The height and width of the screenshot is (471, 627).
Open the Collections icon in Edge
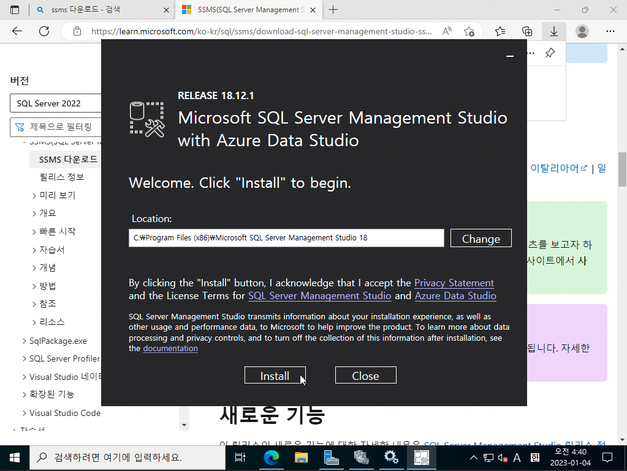pyautogui.click(x=527, y=31)
